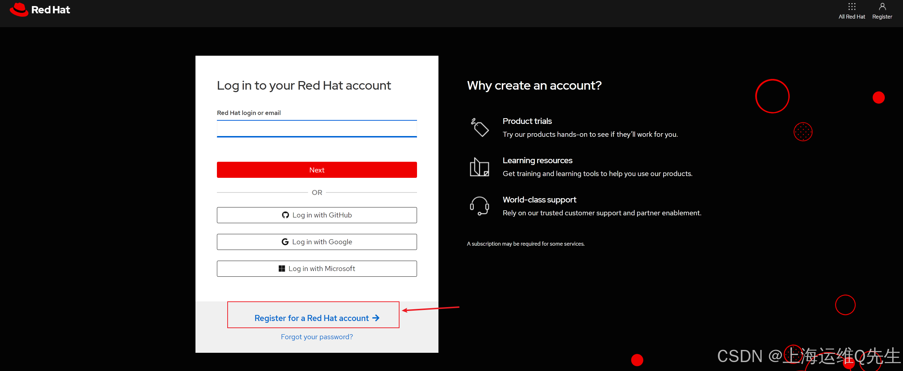903x371 pixels.
Task: Click the Learning resources book icon
Action: pos(479,167)
